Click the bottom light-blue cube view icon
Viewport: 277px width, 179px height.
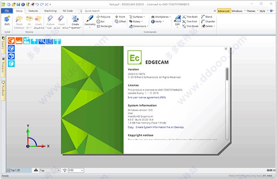click(x=11, y=64)
